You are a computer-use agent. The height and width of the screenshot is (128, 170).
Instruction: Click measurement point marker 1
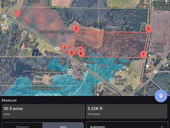[x=143, y=54]
